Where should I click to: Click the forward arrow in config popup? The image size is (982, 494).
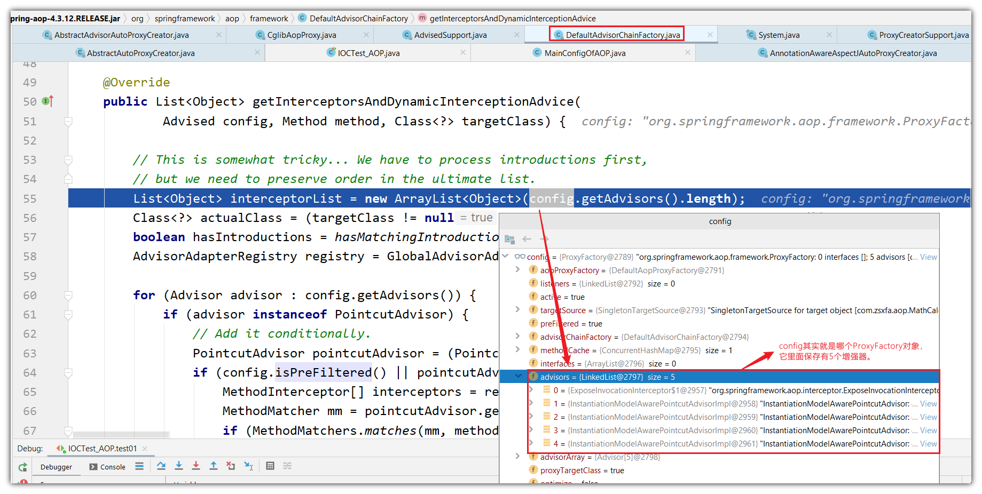pyautogui.click(x=544, y=239)
